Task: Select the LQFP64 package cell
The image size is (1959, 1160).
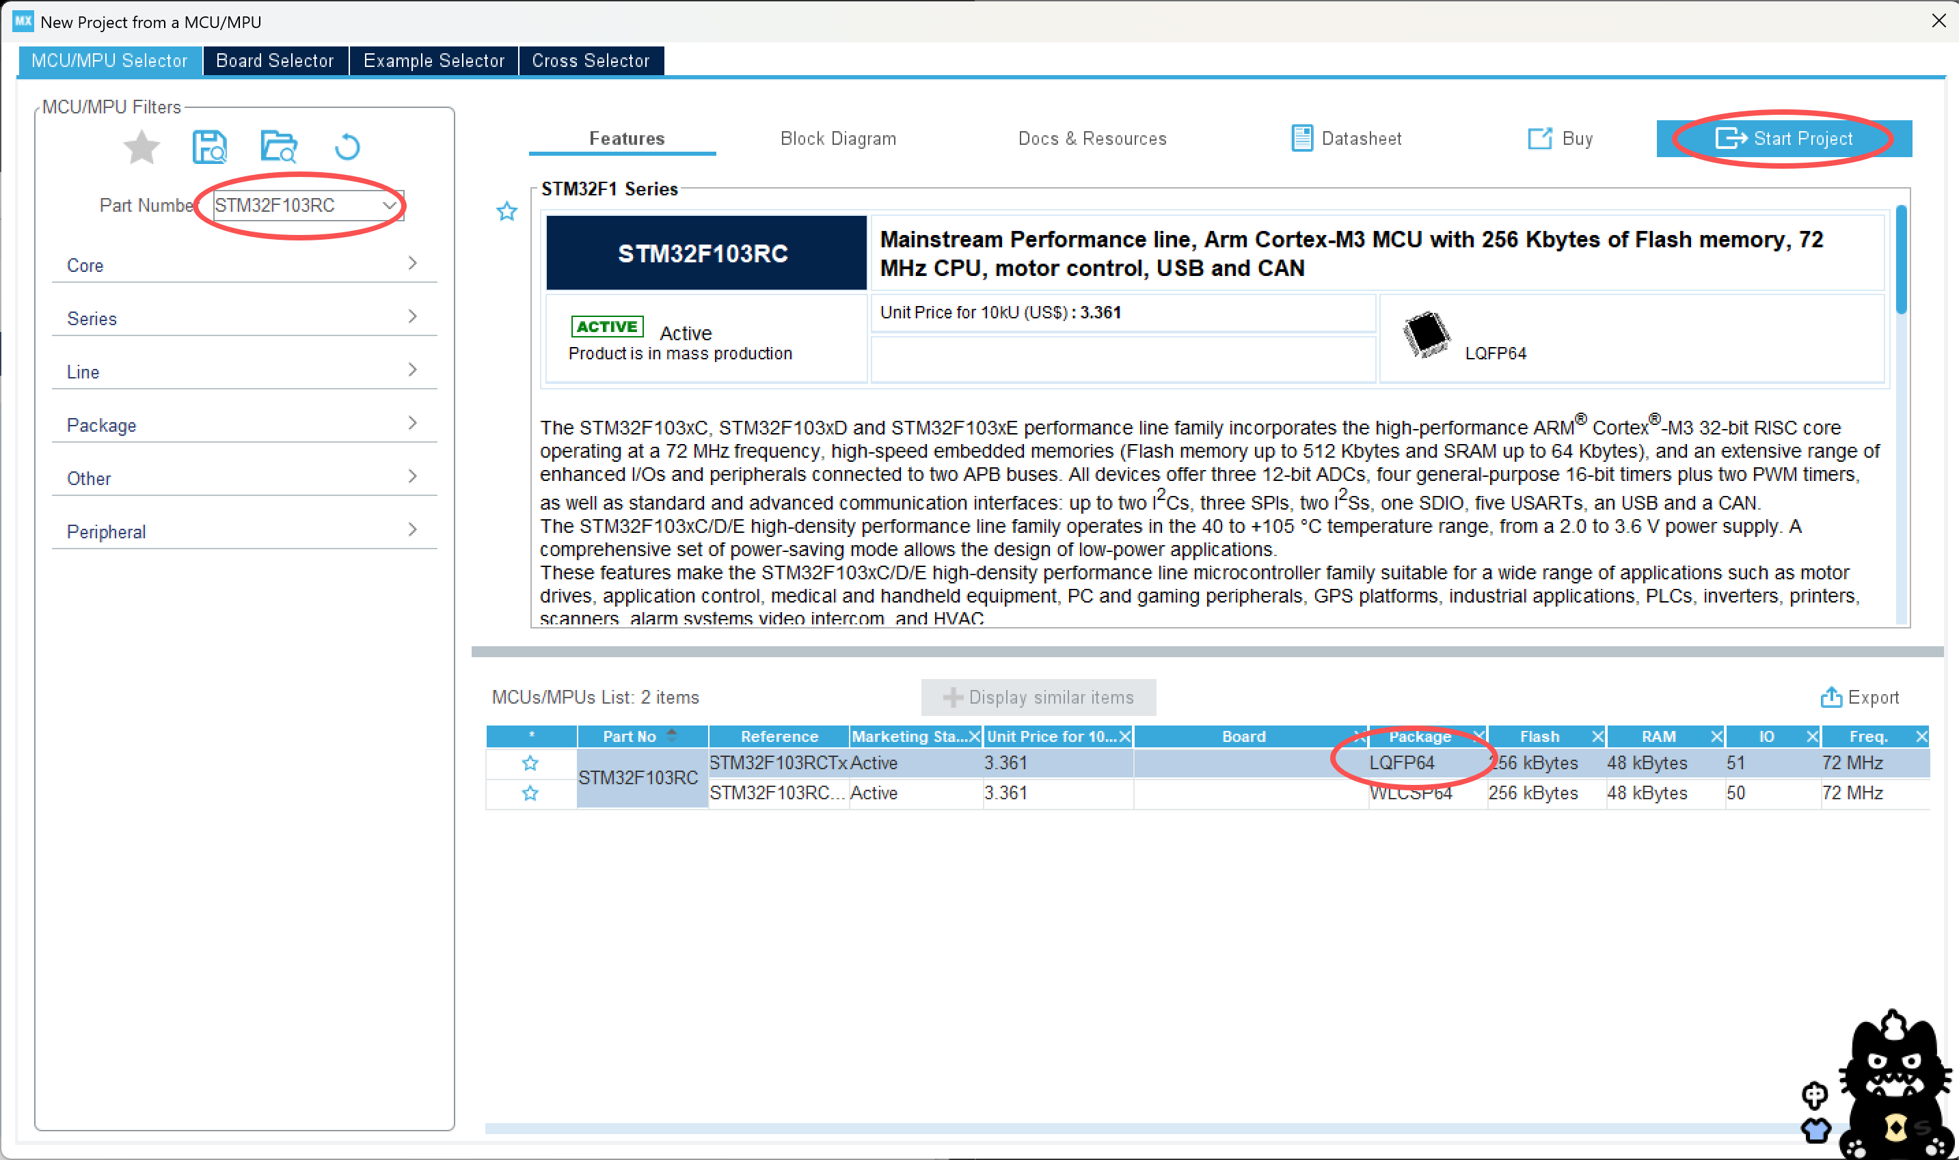Action: (1427, 763)
